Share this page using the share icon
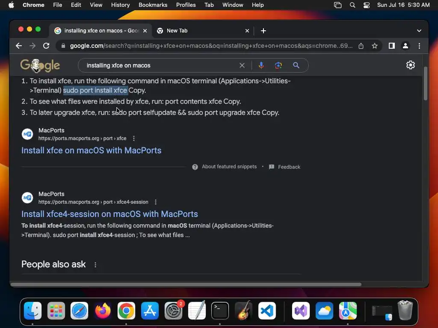438x328 pixels. (361, 46)
